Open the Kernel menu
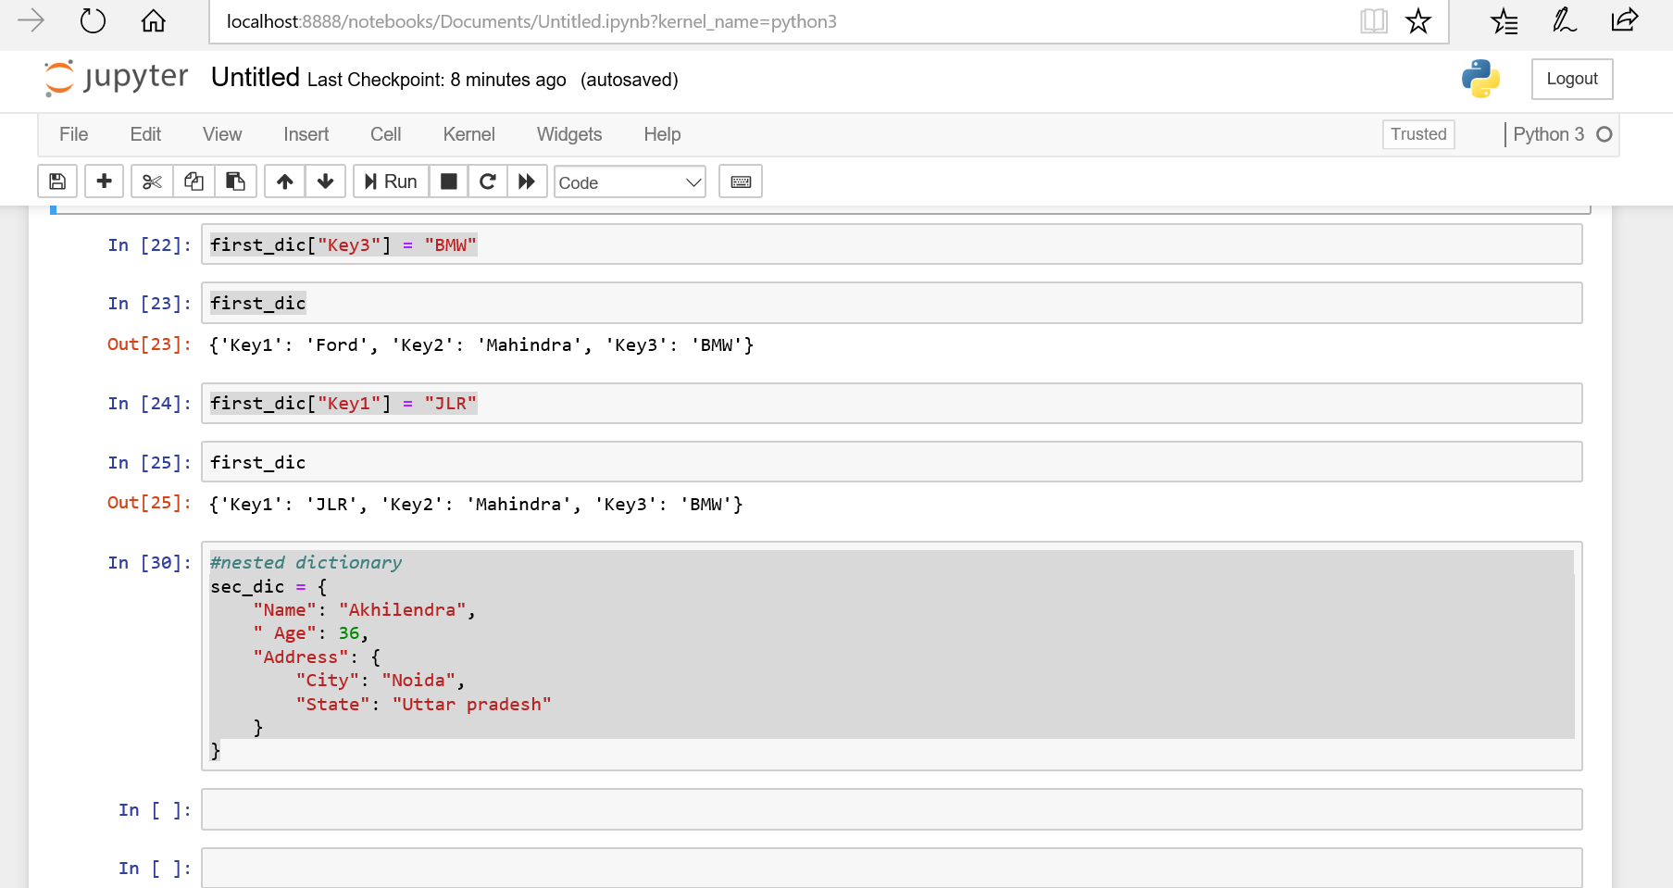 [469, 134]
